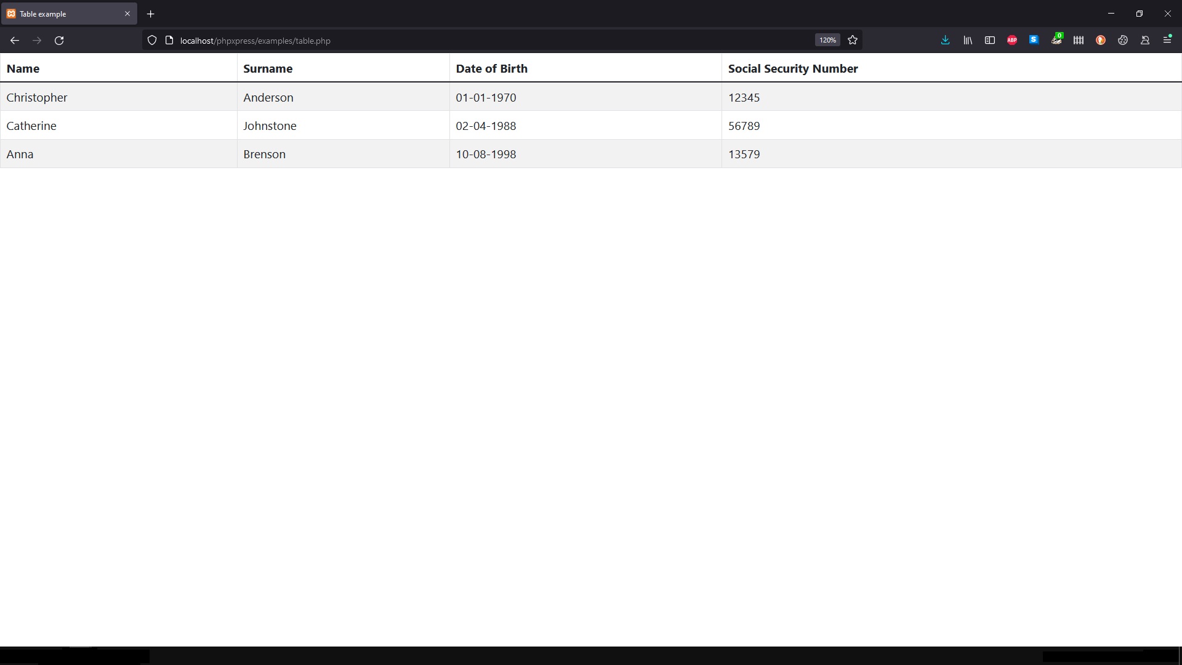The width and height of the screenshot is (1182, 665).
Task: Open the Library bookshelf icon
Action: [968, 40]
